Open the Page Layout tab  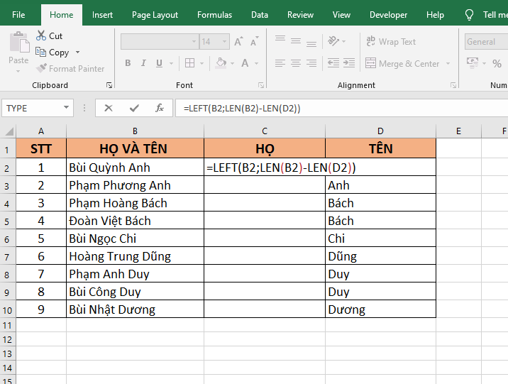coord(155,15)
